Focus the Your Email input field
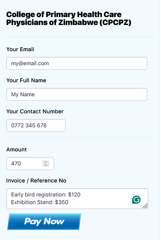Screen dimensions: 161x240 pyautogui.click(x=77, y=63)
